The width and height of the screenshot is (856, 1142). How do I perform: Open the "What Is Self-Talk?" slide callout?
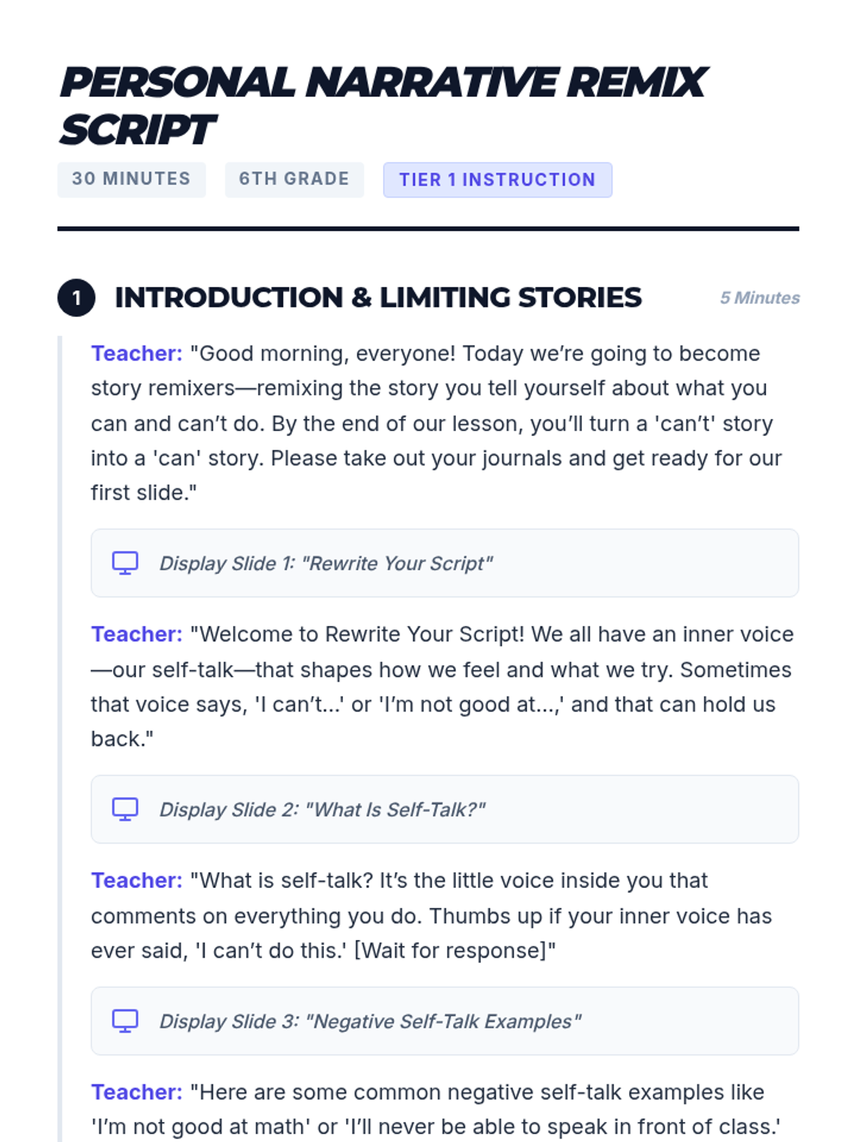[444, 809]
